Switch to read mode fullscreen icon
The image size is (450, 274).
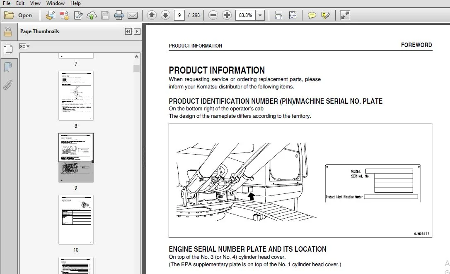(345, 15)
